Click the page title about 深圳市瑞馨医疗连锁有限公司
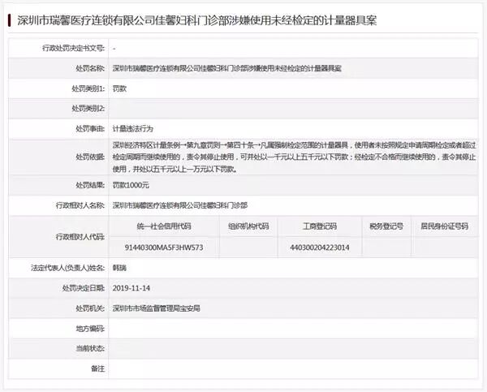 (197, 21)
